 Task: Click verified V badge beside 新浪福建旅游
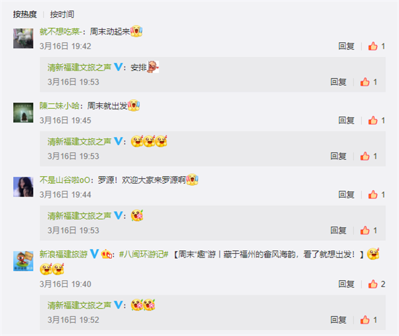point(94,254)
